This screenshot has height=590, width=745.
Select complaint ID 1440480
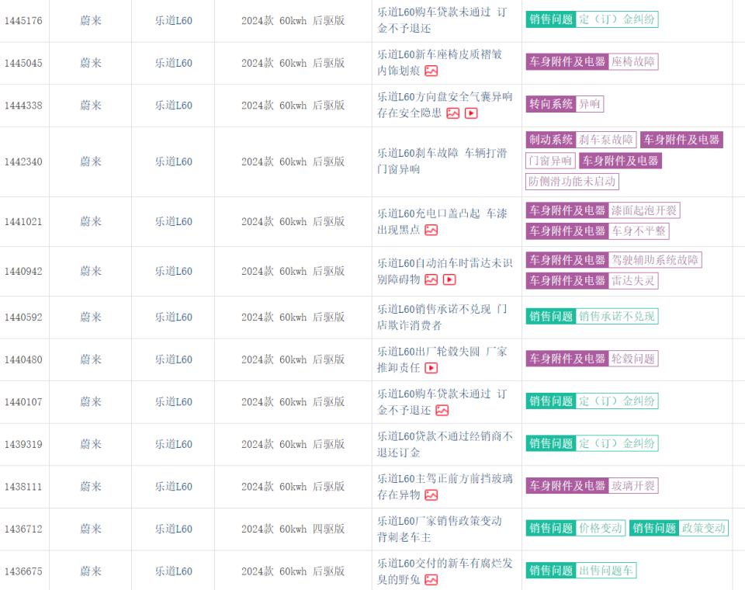point(23,359)
